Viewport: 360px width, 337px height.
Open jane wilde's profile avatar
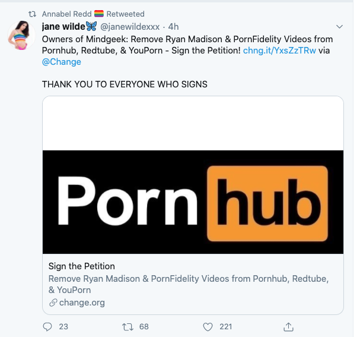pos(21,36)
